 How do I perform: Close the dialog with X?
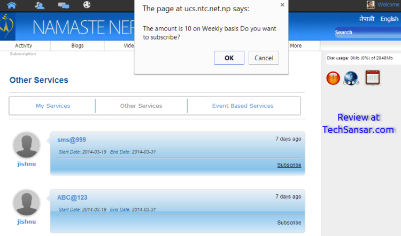coord(282,5)
